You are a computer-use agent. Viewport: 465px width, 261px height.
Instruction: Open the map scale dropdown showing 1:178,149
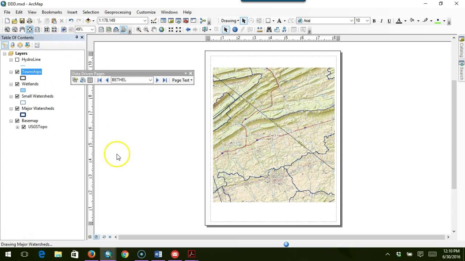tap(145, 21)
